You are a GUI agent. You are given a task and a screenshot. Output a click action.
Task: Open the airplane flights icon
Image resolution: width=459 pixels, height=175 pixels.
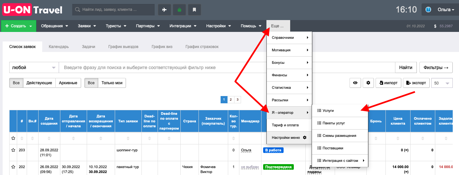pyautogui.click(x=165, y=10)
